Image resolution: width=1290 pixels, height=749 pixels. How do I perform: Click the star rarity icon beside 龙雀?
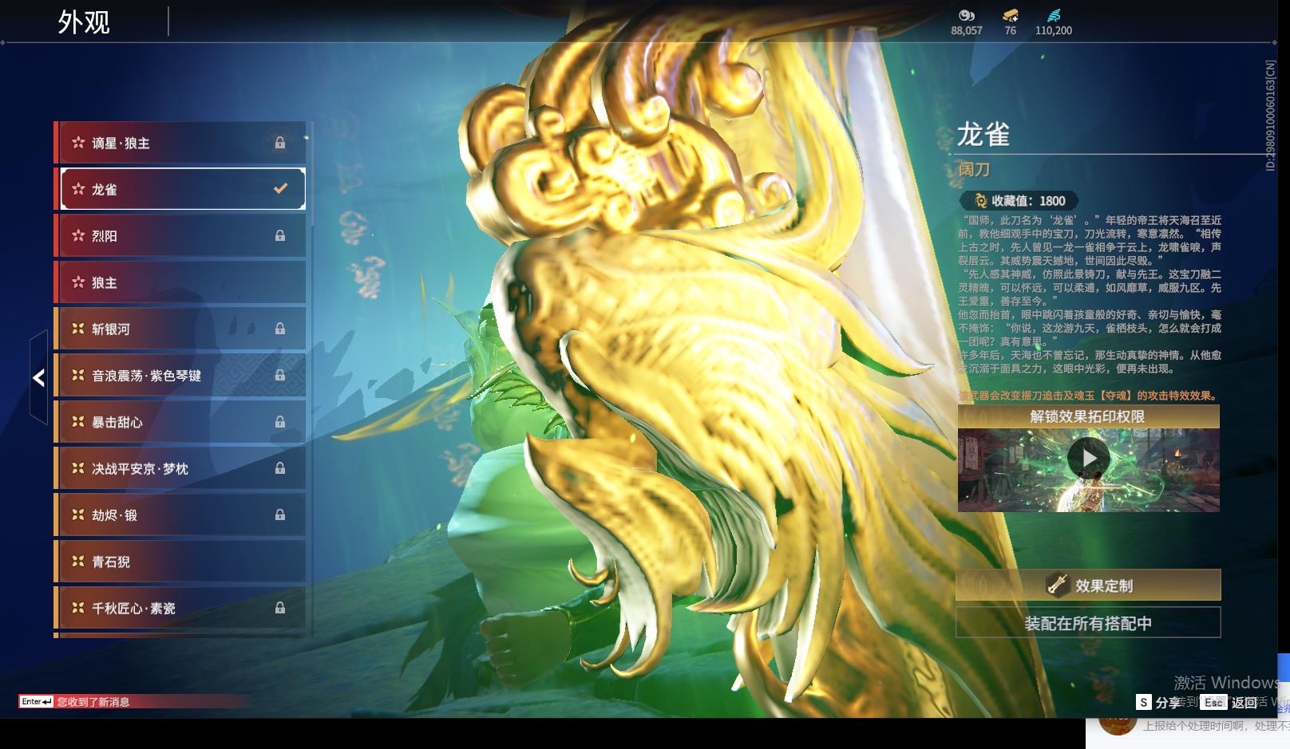pos(78,189)
